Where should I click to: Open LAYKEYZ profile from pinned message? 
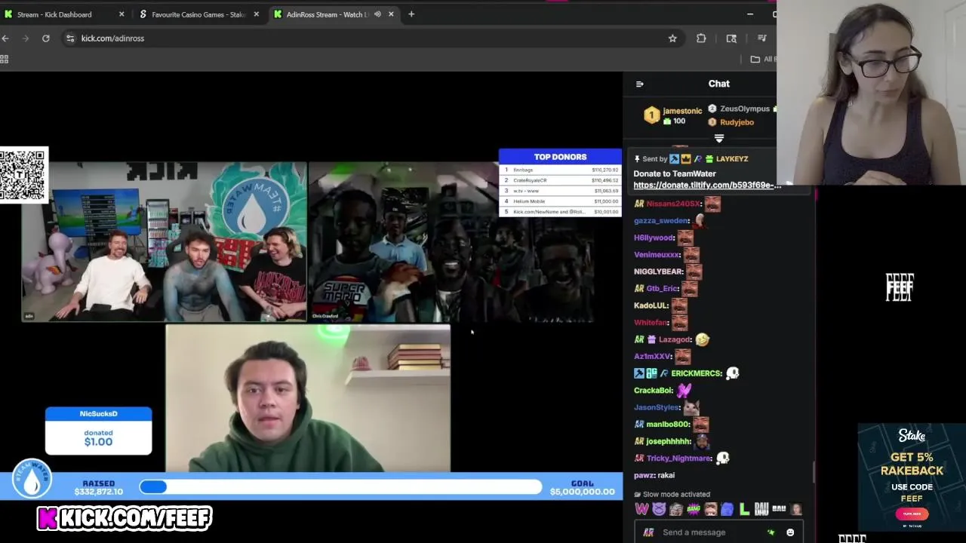pos(732,159)
